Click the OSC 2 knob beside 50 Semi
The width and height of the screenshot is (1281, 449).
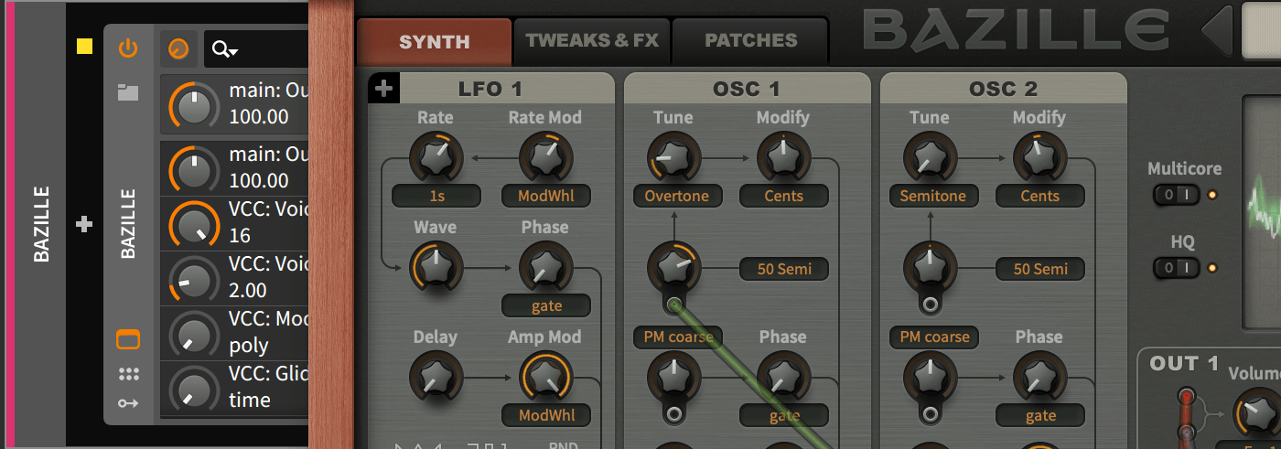[x=931, y=267]
